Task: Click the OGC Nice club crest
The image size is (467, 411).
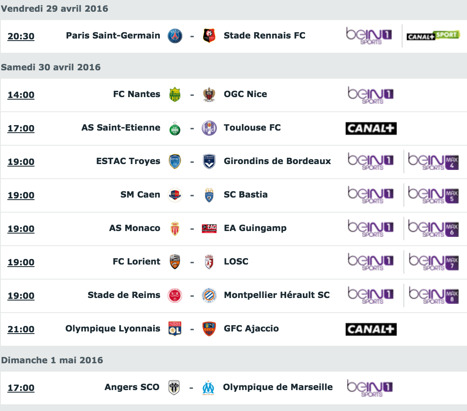Action: [209, 95]
